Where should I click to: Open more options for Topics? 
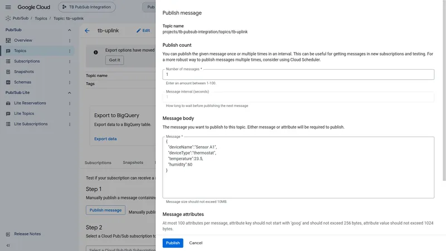70,51
